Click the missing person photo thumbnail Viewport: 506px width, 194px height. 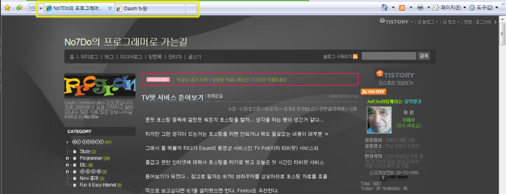point(379,120)
